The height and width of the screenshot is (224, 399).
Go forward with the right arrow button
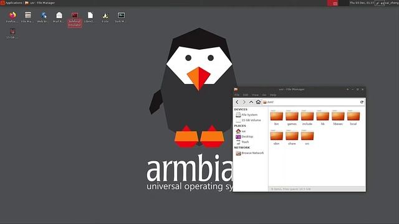(x=244, y=102)
